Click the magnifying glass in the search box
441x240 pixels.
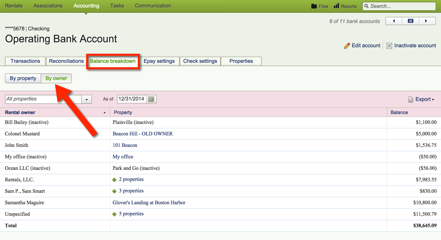coord(367,6)
